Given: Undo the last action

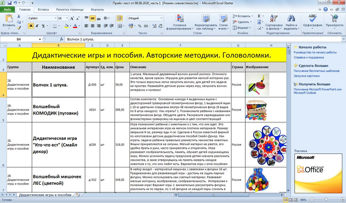Looking at the screenshot, I should coord(15,3).
